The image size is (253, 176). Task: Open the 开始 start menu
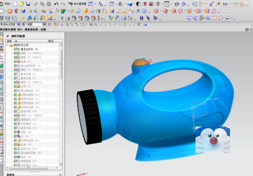[x=6, y=4]
